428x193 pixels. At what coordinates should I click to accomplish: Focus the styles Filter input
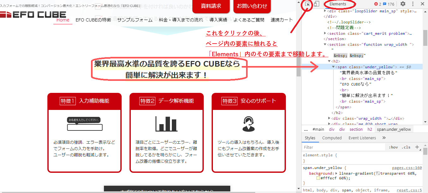tap(344, 148)
